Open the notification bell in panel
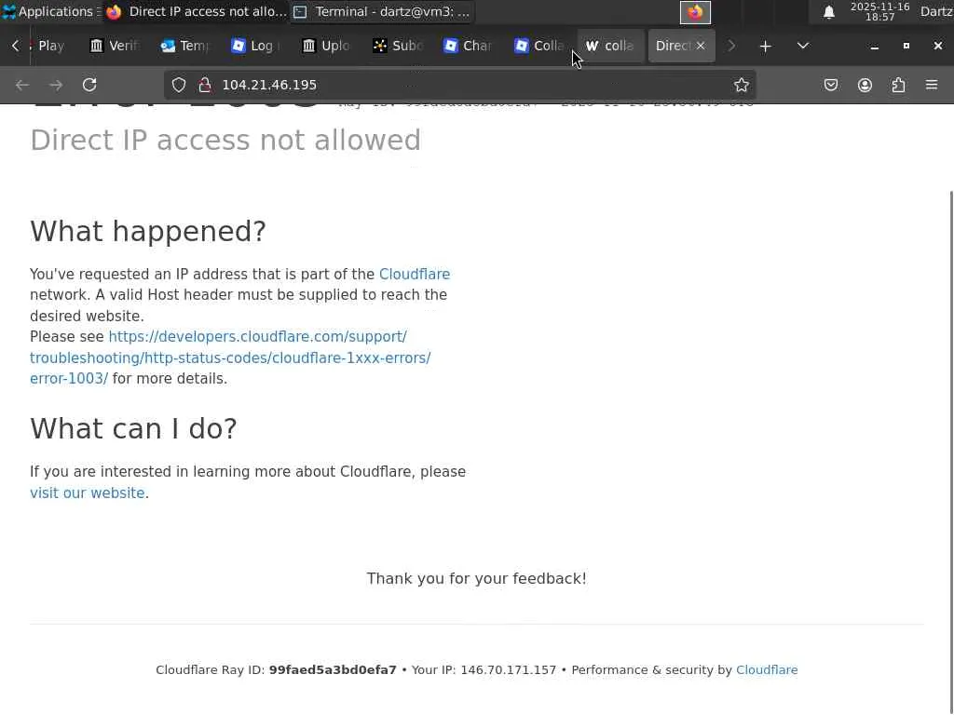 coord(828,12)
